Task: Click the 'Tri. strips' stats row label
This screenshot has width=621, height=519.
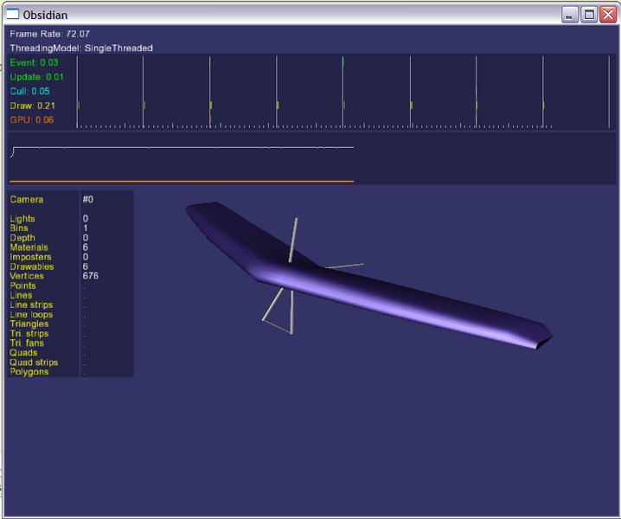Action: click(x=29, y=334)
